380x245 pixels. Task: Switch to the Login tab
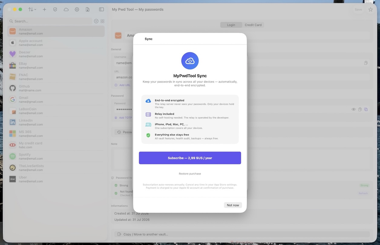(231, 25)
